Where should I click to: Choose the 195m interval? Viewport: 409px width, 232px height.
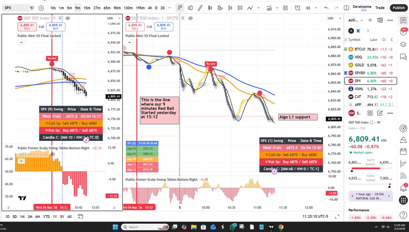point(140,8)
